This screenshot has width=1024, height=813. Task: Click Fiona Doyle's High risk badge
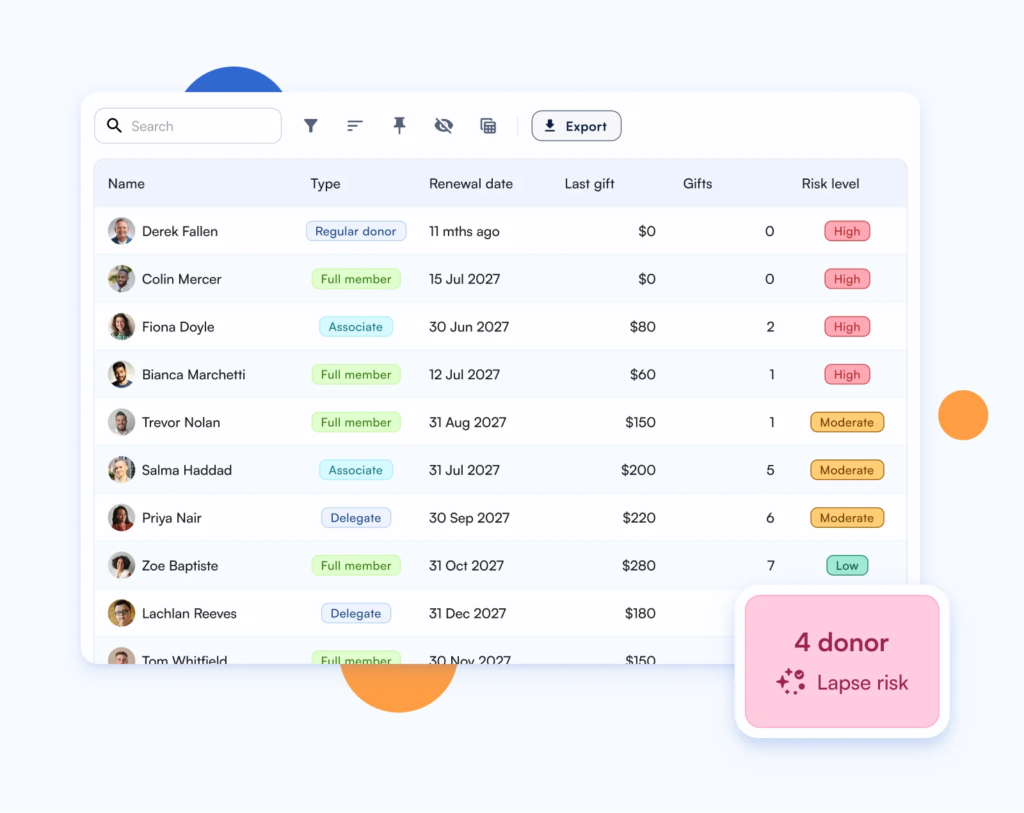point(847,326)
